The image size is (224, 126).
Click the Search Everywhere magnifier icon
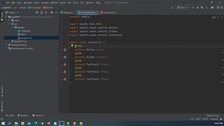tap(222, 8)
